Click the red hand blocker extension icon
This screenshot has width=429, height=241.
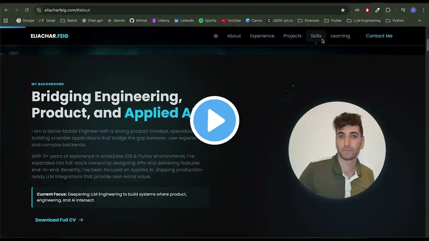(367, 10)
